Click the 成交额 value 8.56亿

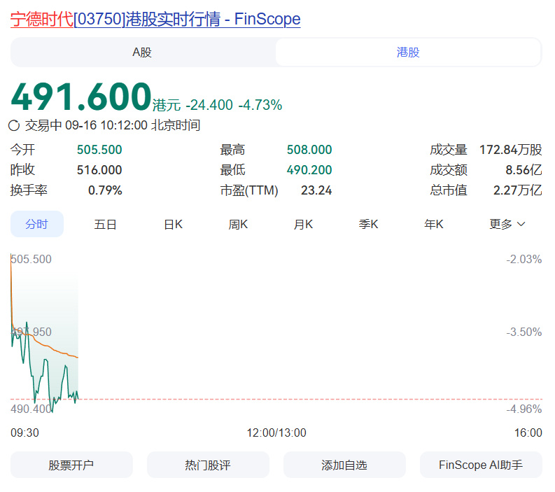coord(524,170)
